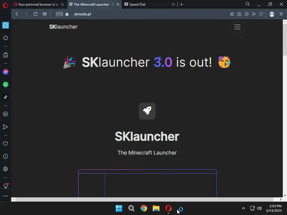The height and width of the screenshot is (215, 287).
Task: Open Pinboards heart in sidebar
Action: [6, 144]
